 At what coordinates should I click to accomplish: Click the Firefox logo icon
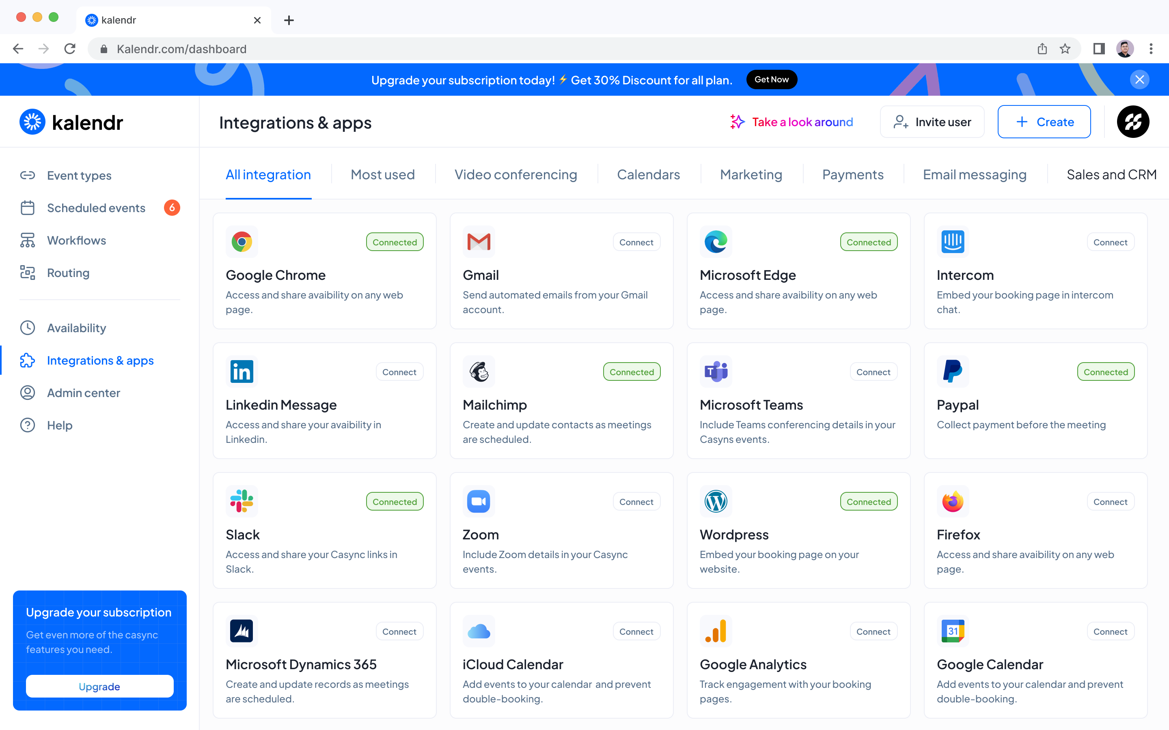(953, 501)
